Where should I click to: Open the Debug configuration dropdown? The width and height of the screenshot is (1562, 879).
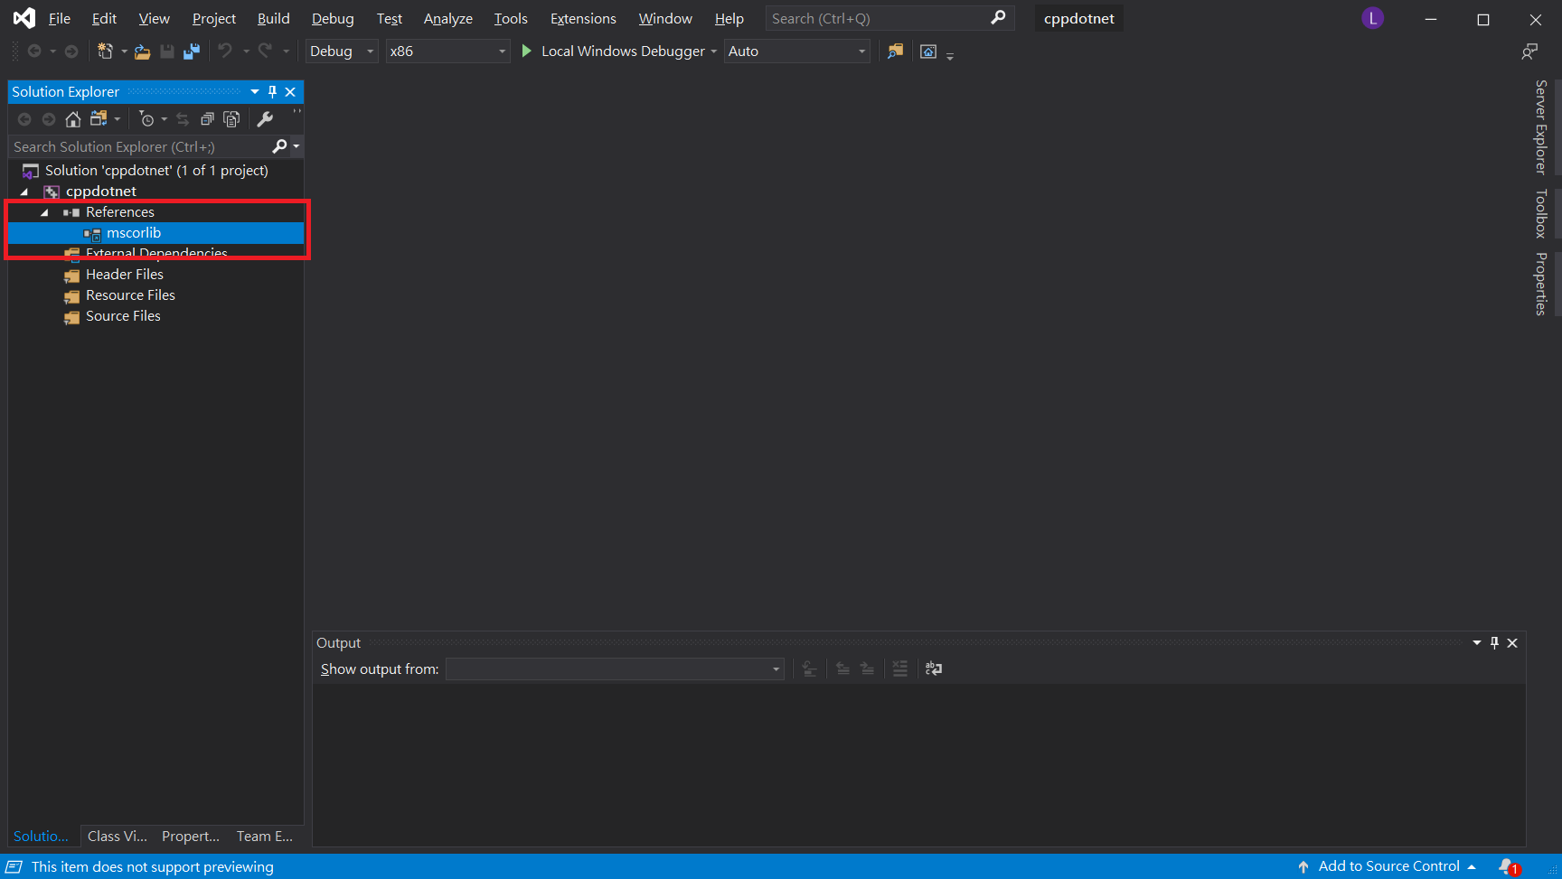[x=342, y=51]
